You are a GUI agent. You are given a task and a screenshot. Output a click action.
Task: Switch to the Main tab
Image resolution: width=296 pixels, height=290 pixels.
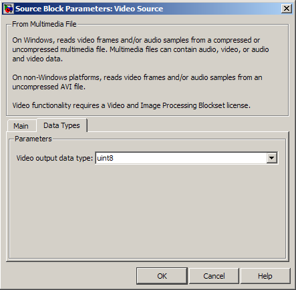[21, 126]
